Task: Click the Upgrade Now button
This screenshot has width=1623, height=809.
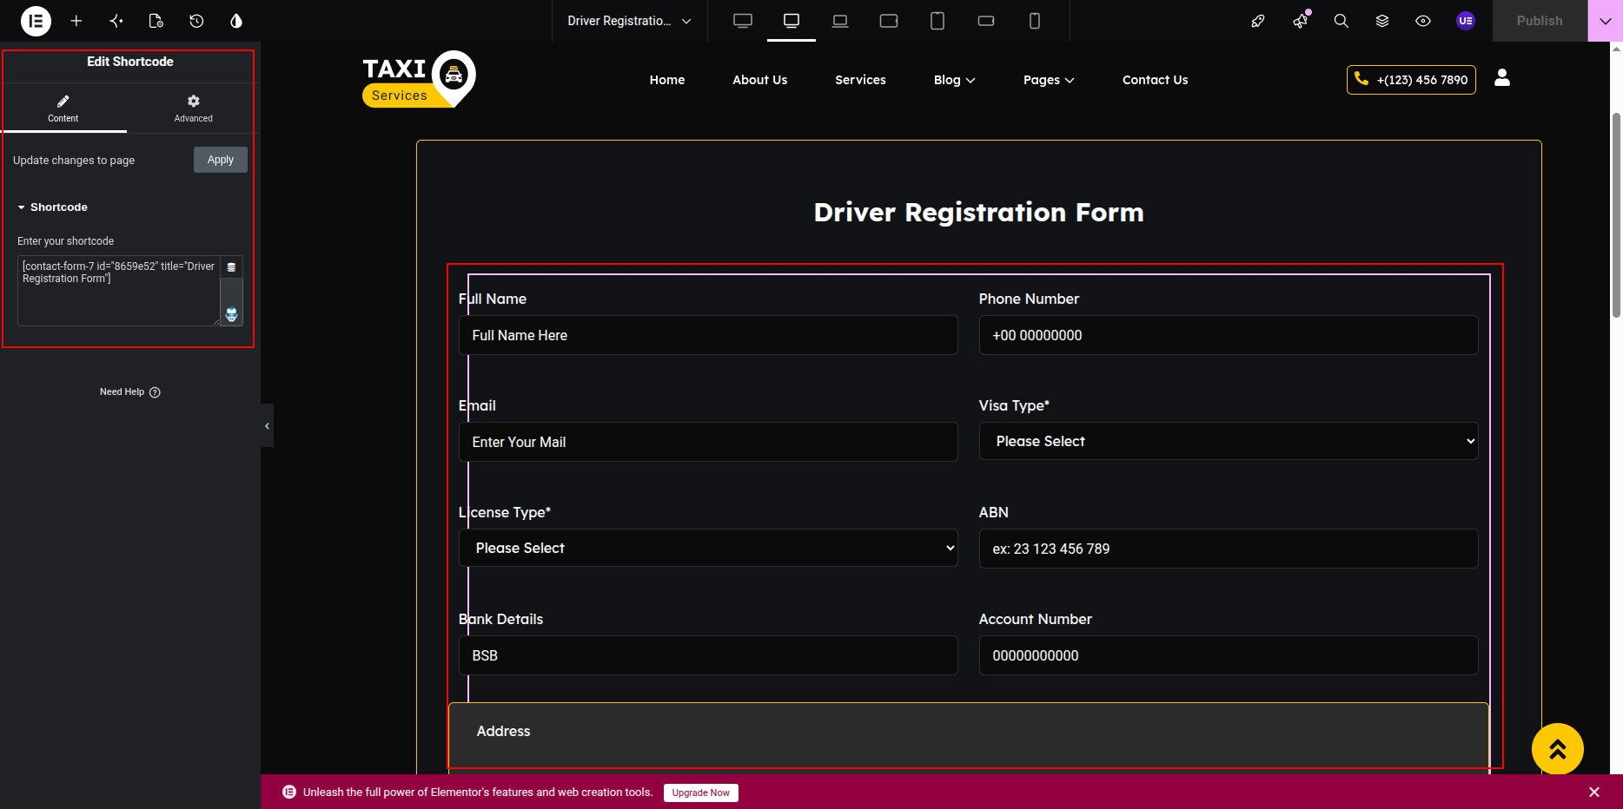Action: (x=701, y=793)
